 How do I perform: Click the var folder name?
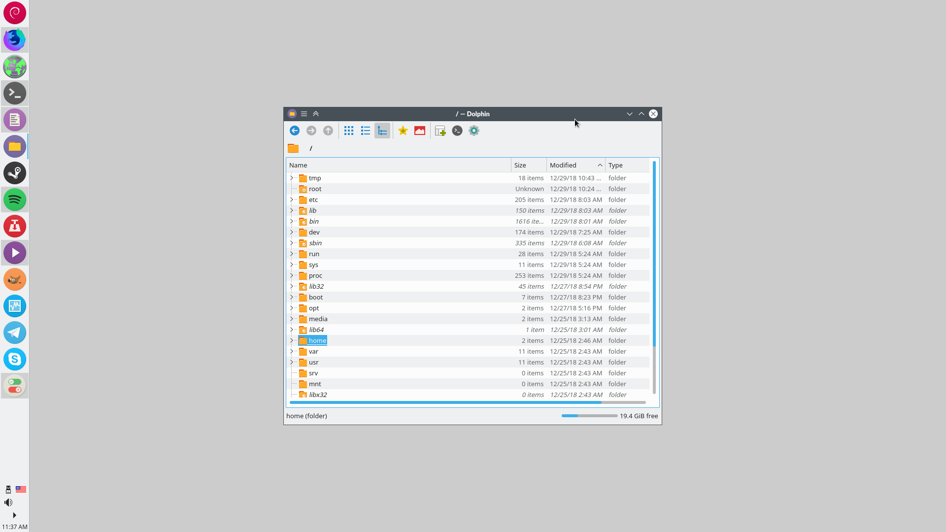click(313, 351)
